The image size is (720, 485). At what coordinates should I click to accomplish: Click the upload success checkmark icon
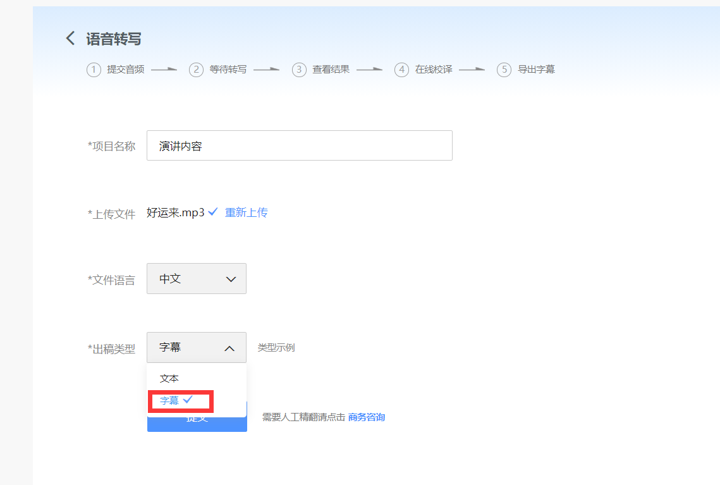click(212, 212)
